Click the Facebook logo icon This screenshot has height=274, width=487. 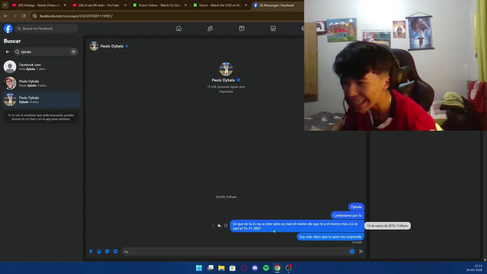(x=8, y=29)
